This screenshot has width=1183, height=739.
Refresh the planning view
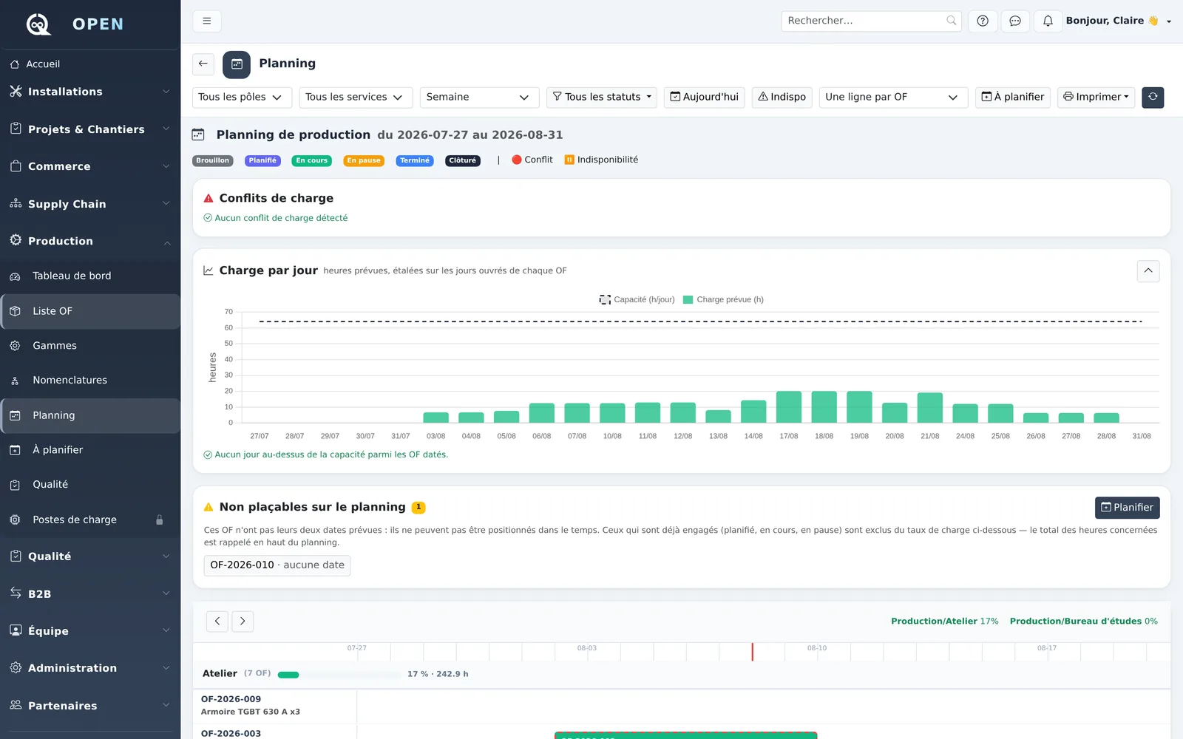point(1153,97)
